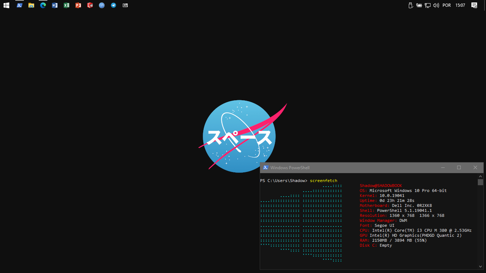Start PowerPoint from the taskbar

78,5
